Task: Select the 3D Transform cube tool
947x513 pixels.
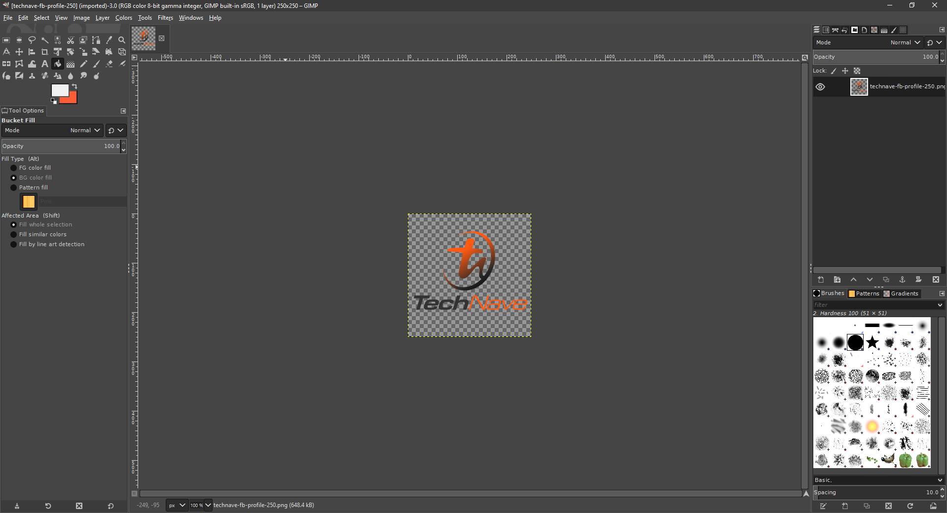Action: (x=122, y=52)
